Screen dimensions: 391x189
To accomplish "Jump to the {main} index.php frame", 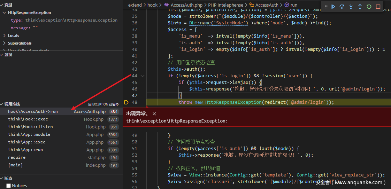I will [15, 165].
